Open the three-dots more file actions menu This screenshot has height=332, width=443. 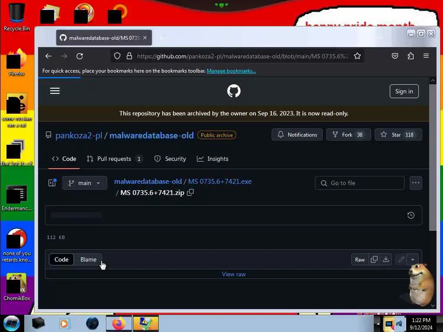416,183
